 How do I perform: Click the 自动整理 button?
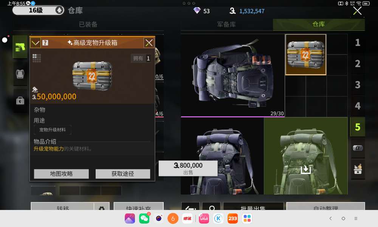[x=325, y=207]
